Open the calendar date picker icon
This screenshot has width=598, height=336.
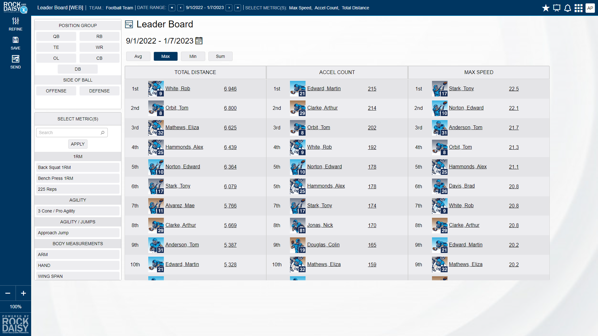[x=199, y=41]
